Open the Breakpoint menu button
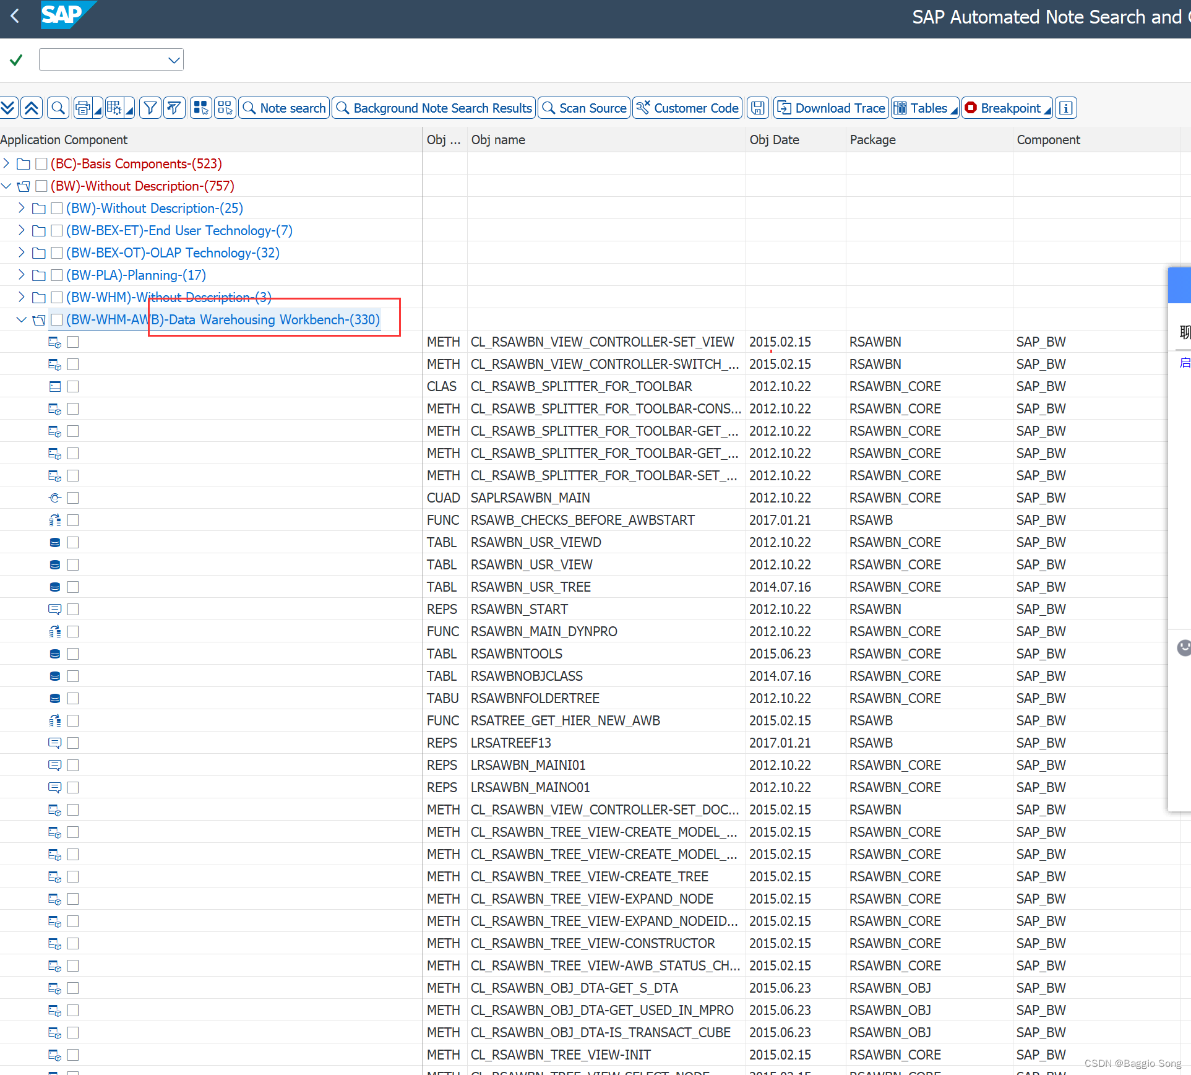Image resolution: width=1191 pixels, height=1075 pixels. [x=1007, y=108]
